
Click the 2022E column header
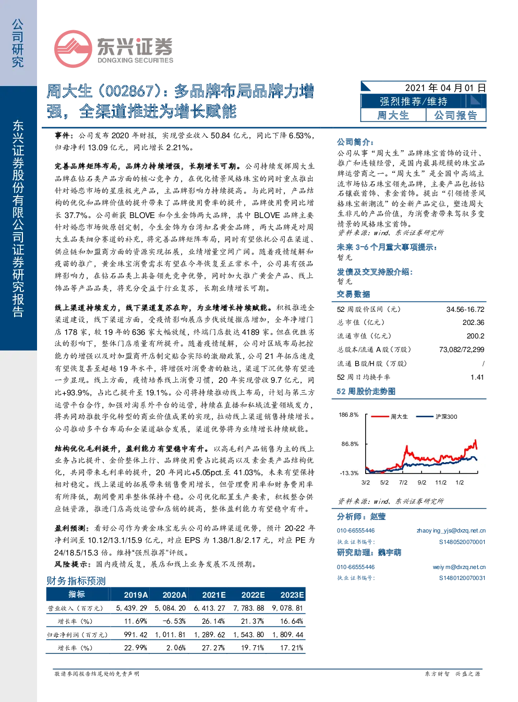click(x=253, y=595)
